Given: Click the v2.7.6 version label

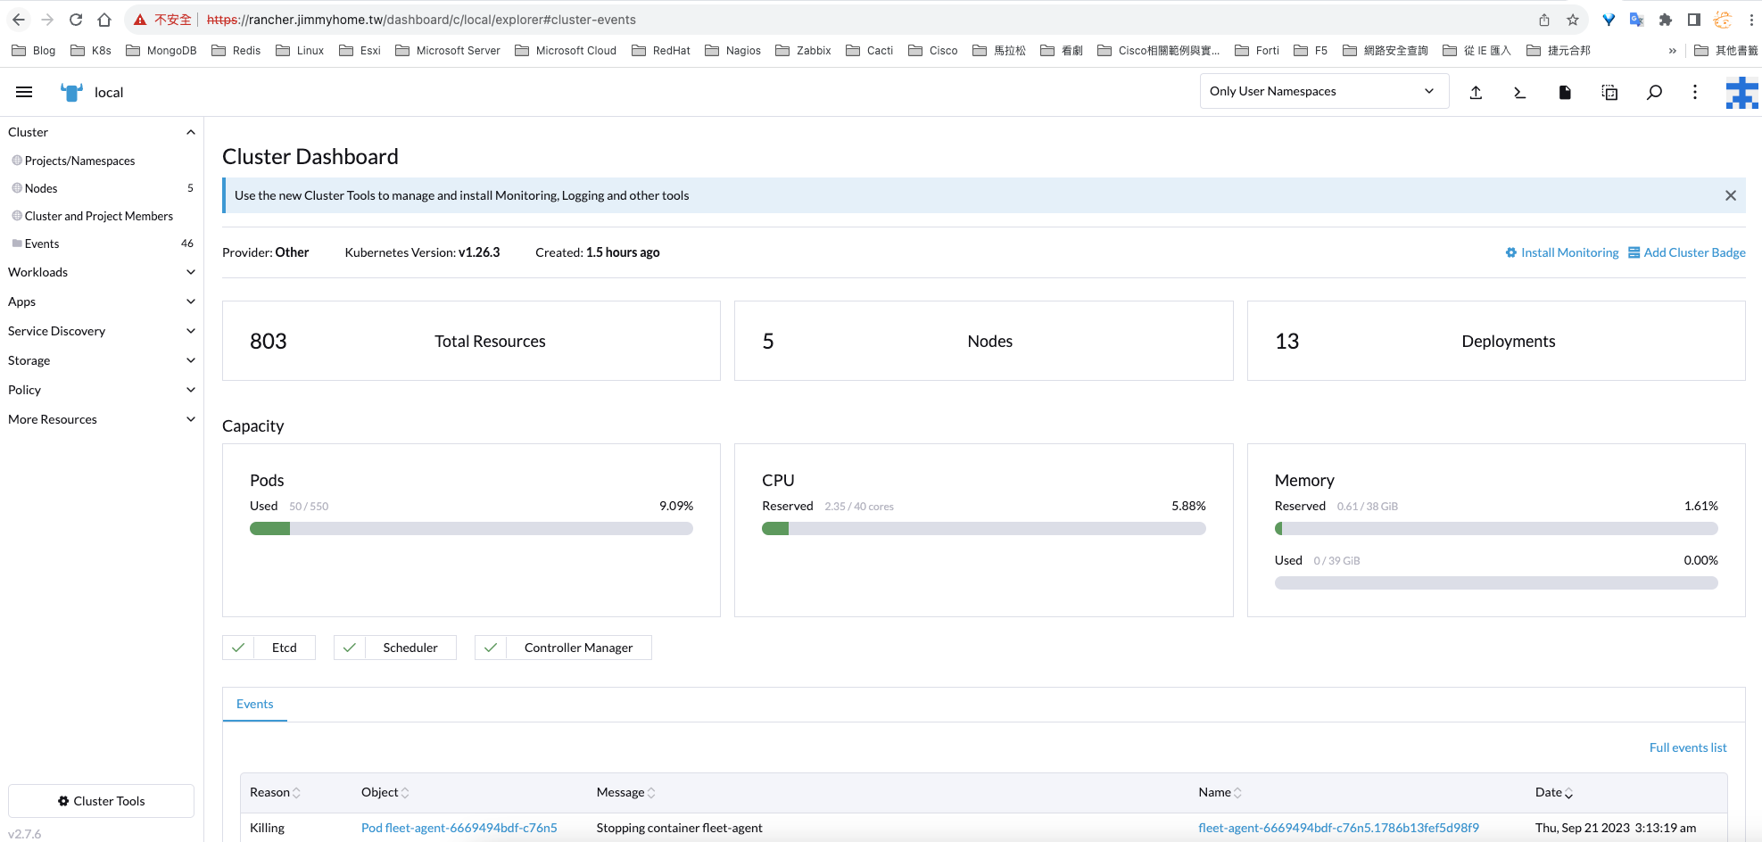Looking at the screenshot, I should [x=25, y=834].
